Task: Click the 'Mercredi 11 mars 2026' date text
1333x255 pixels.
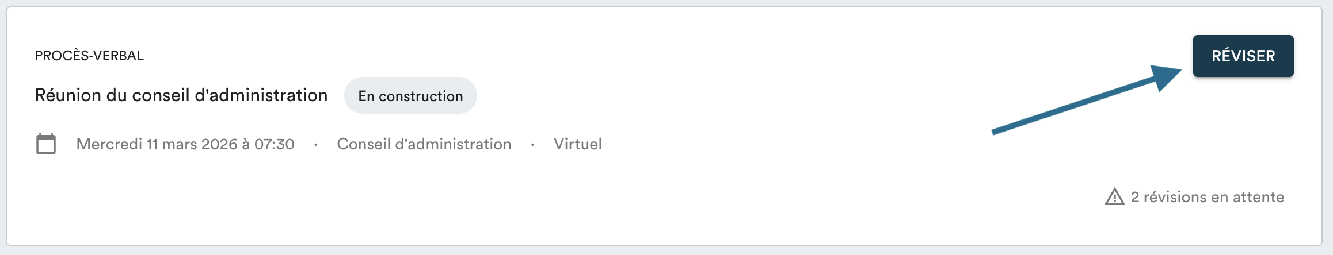Action: click(x=153, y=144)
